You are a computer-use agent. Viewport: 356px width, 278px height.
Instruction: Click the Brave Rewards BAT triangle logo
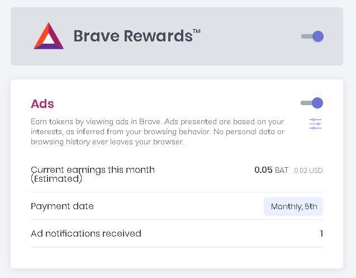49,37
